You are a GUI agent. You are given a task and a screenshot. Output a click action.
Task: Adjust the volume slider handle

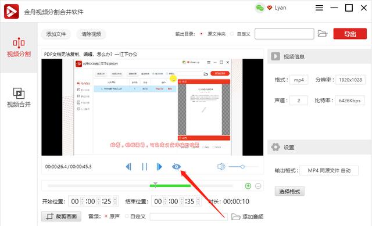point(242,167)
